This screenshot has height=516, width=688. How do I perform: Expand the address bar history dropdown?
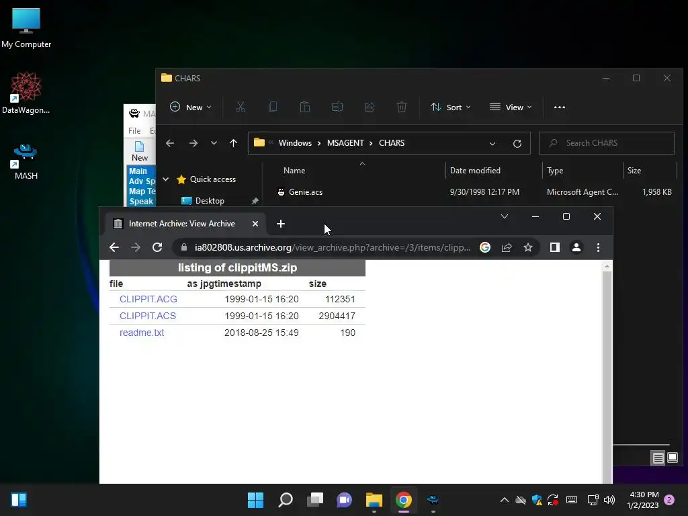(x=492, y=144)
